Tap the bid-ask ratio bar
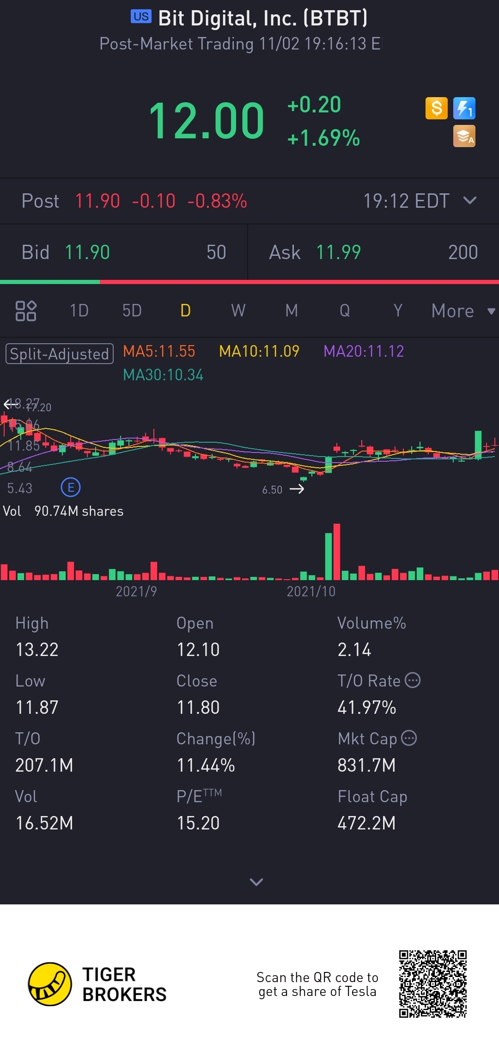Screen dimensions: 499x1064 point(249,282)
